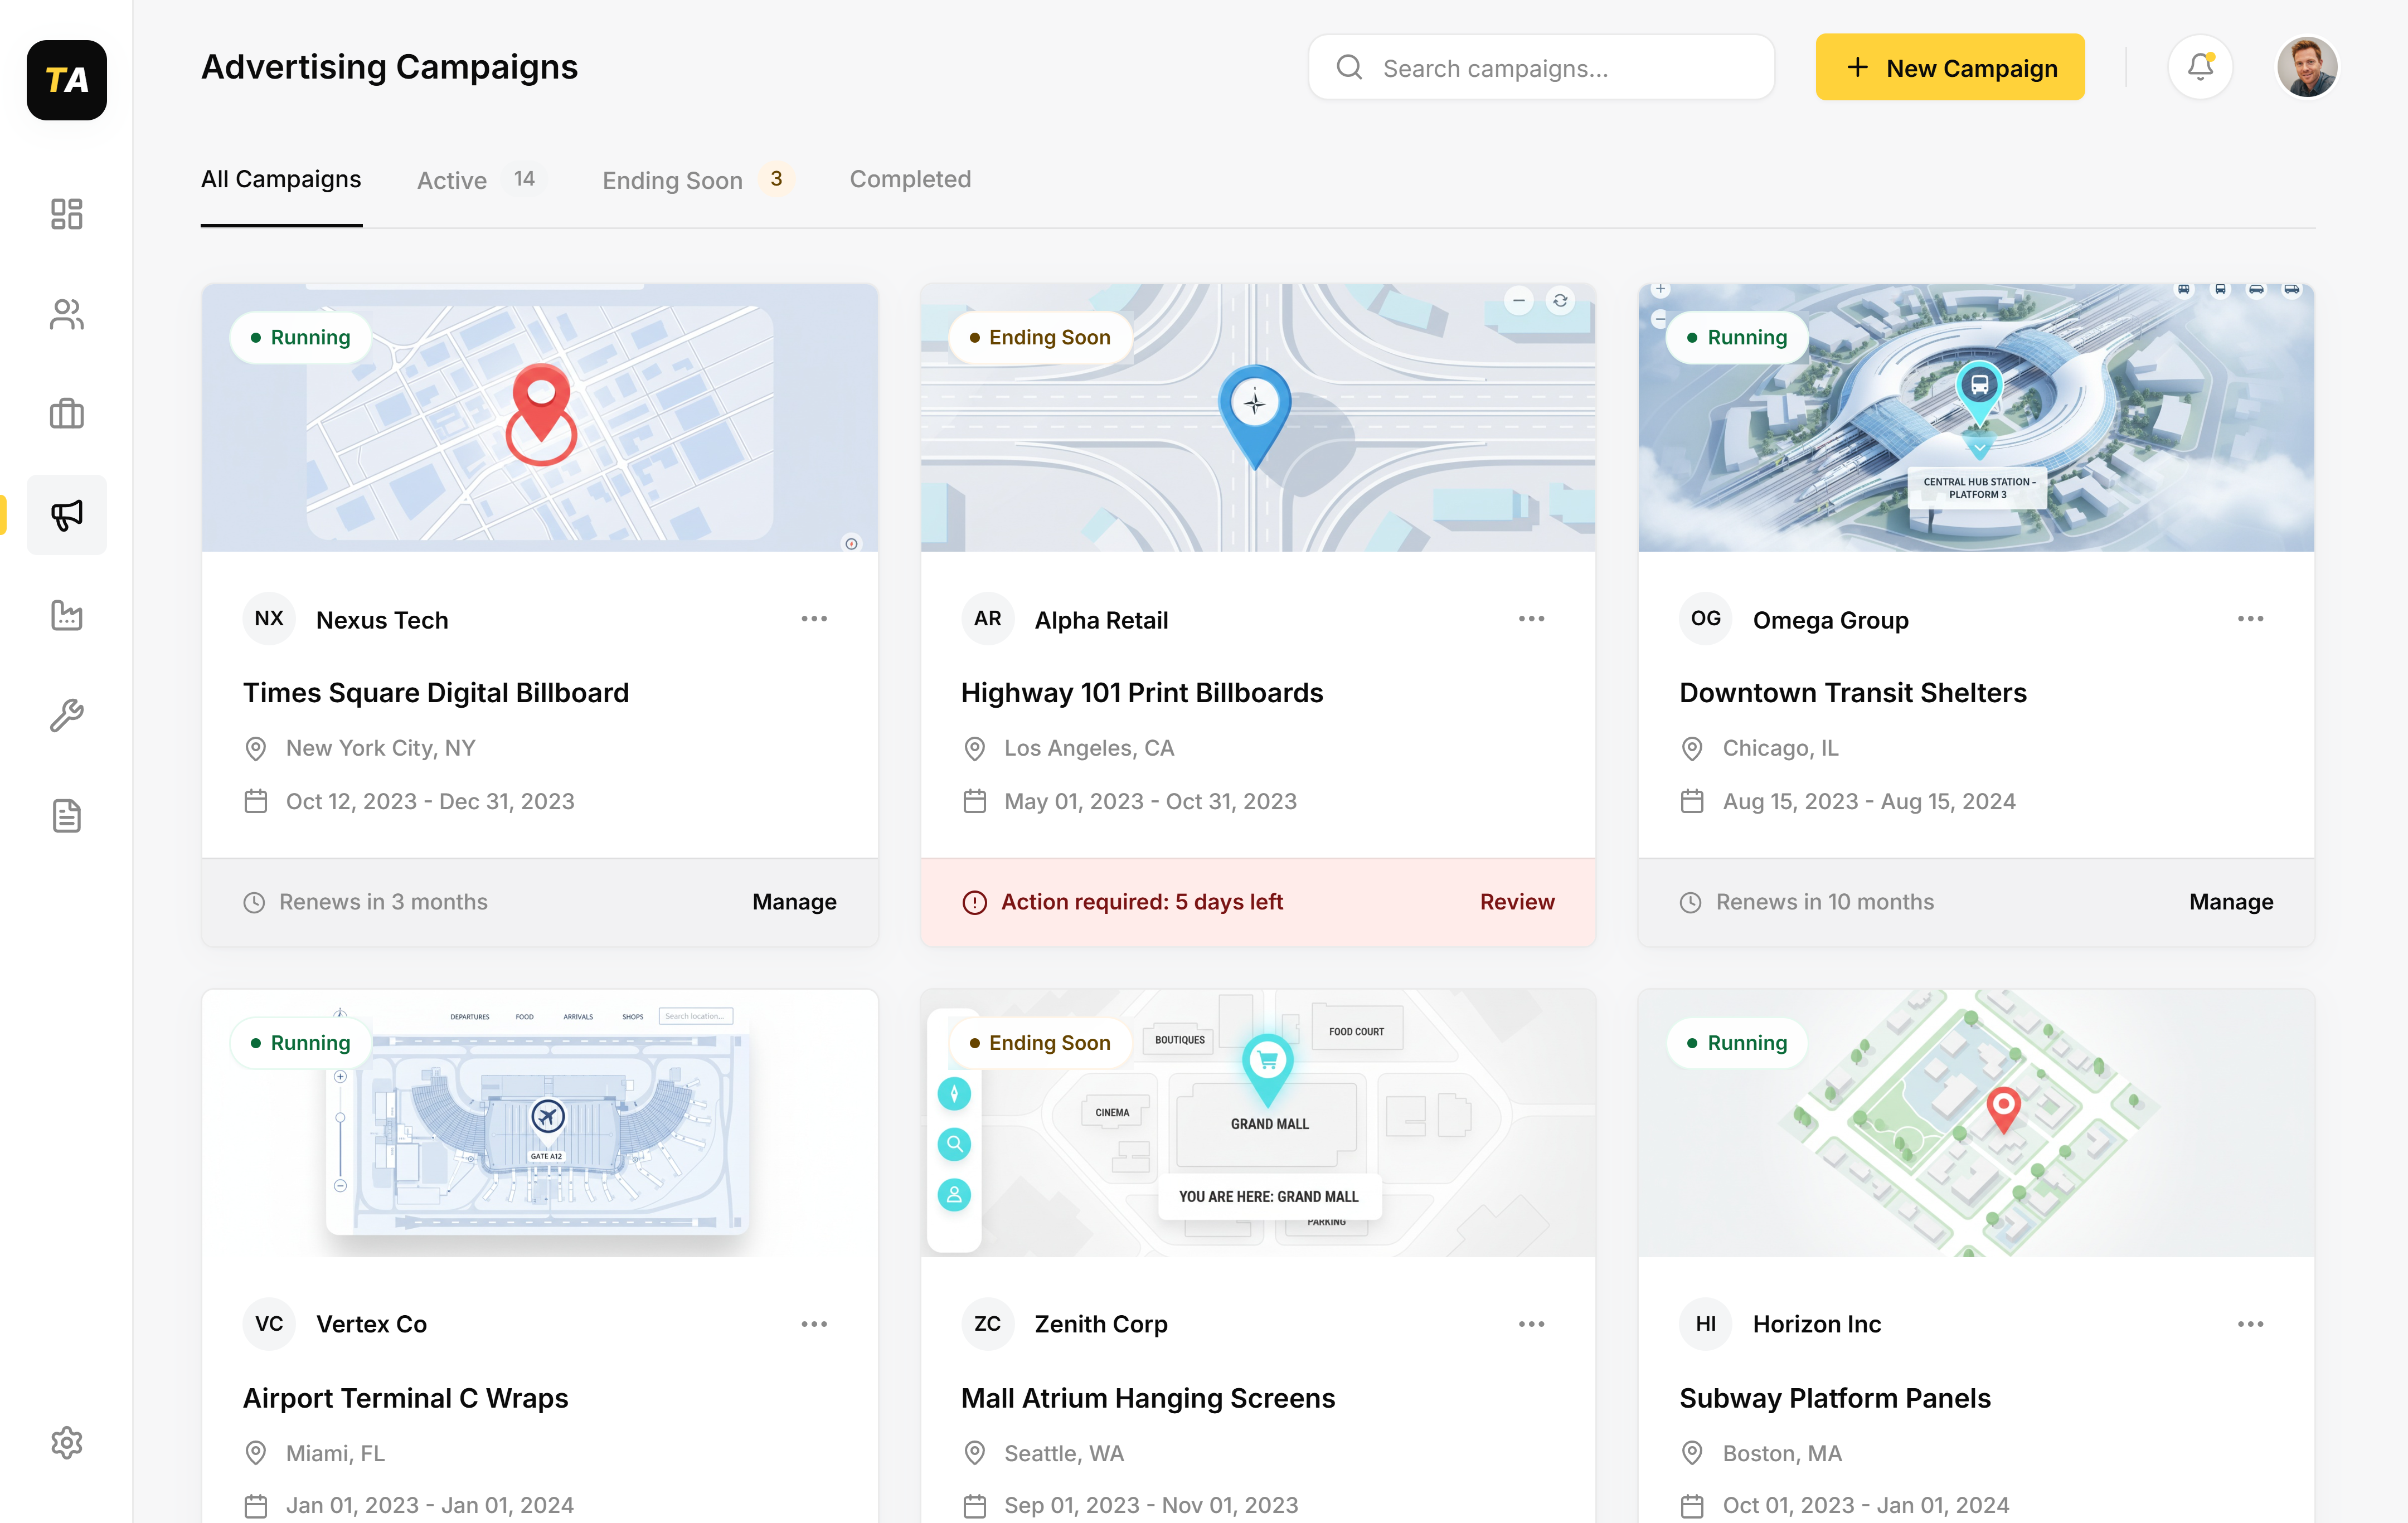The width and height of the screenshot is (2408, 1523).
Task: Open Alpha Retail card three-dot menu
Action: [1531, 619]
